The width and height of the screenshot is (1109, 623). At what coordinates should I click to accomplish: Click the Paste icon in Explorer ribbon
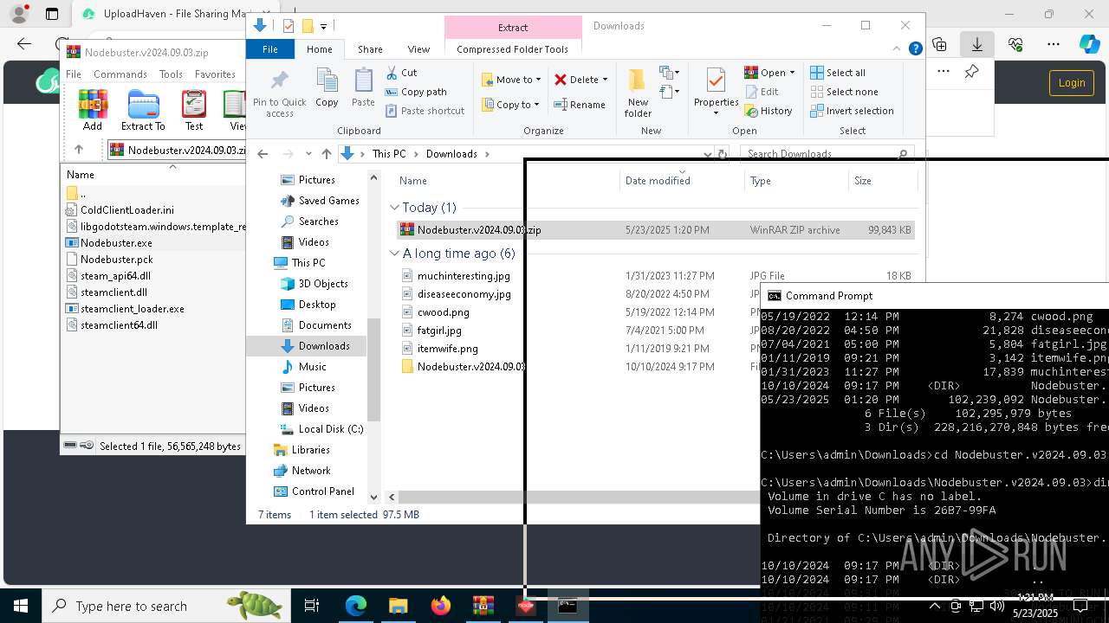(x=363, y=87)
